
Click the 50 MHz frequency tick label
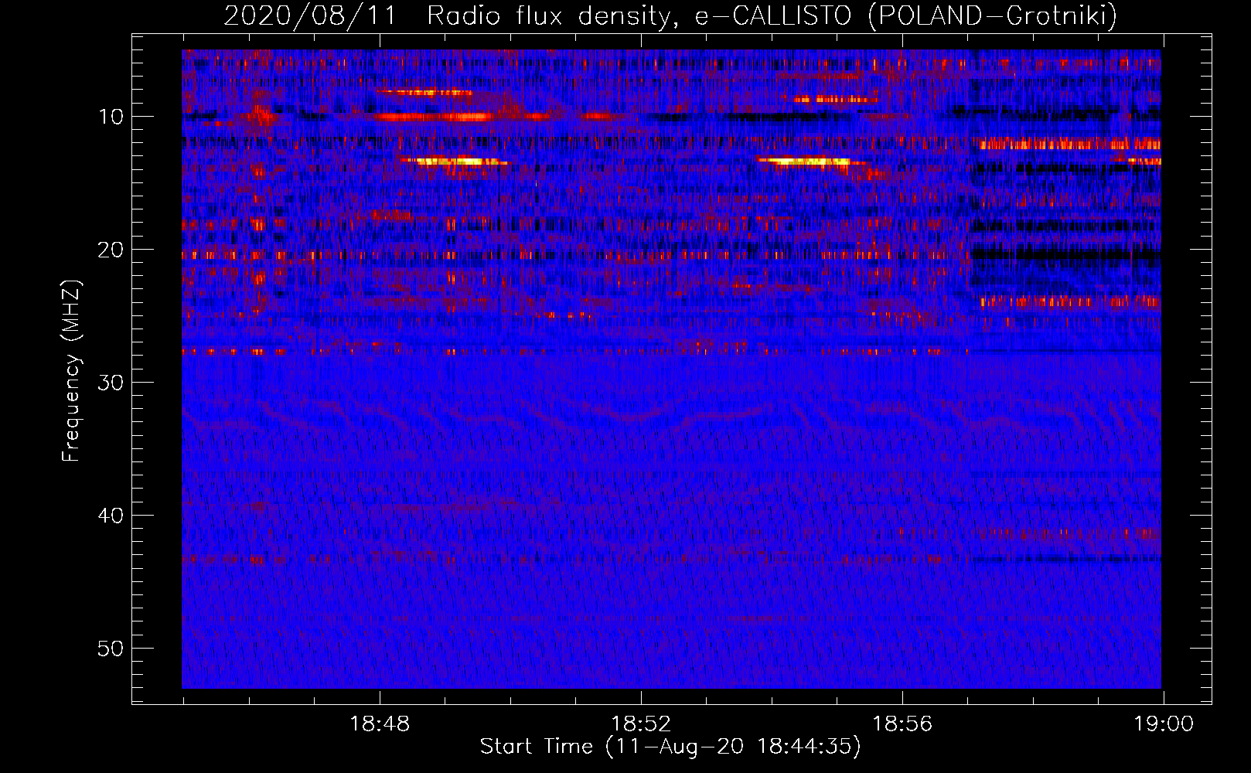click(x=111, y=649)
